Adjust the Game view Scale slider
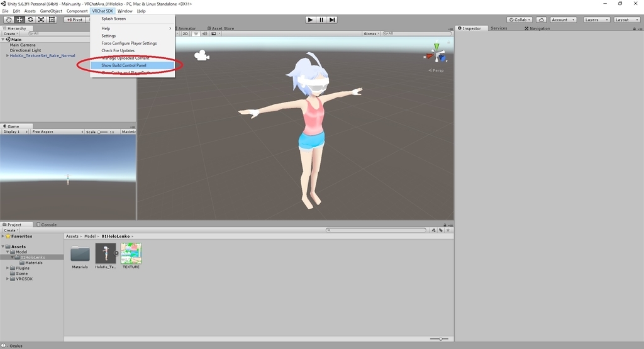Screen dimensions: 644x349 (103, 132)
